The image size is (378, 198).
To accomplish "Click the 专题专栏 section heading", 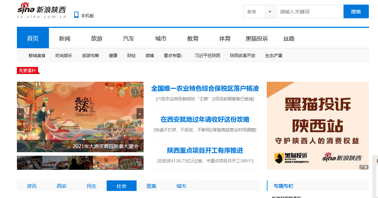I will pyautogui.click(x=284, y=186).
